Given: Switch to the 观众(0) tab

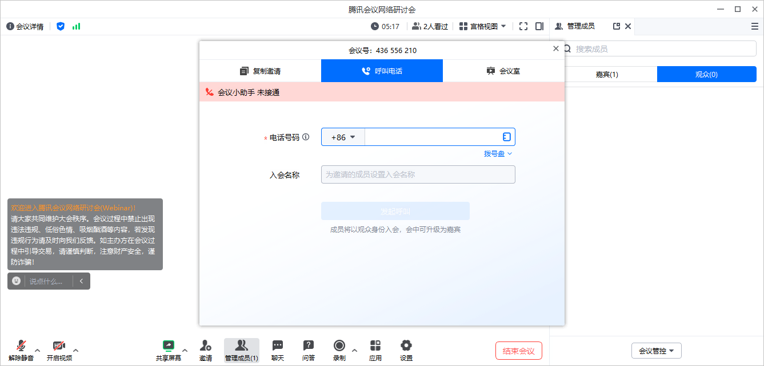Looking at the screenshot, I should click(x=707, y=74).
